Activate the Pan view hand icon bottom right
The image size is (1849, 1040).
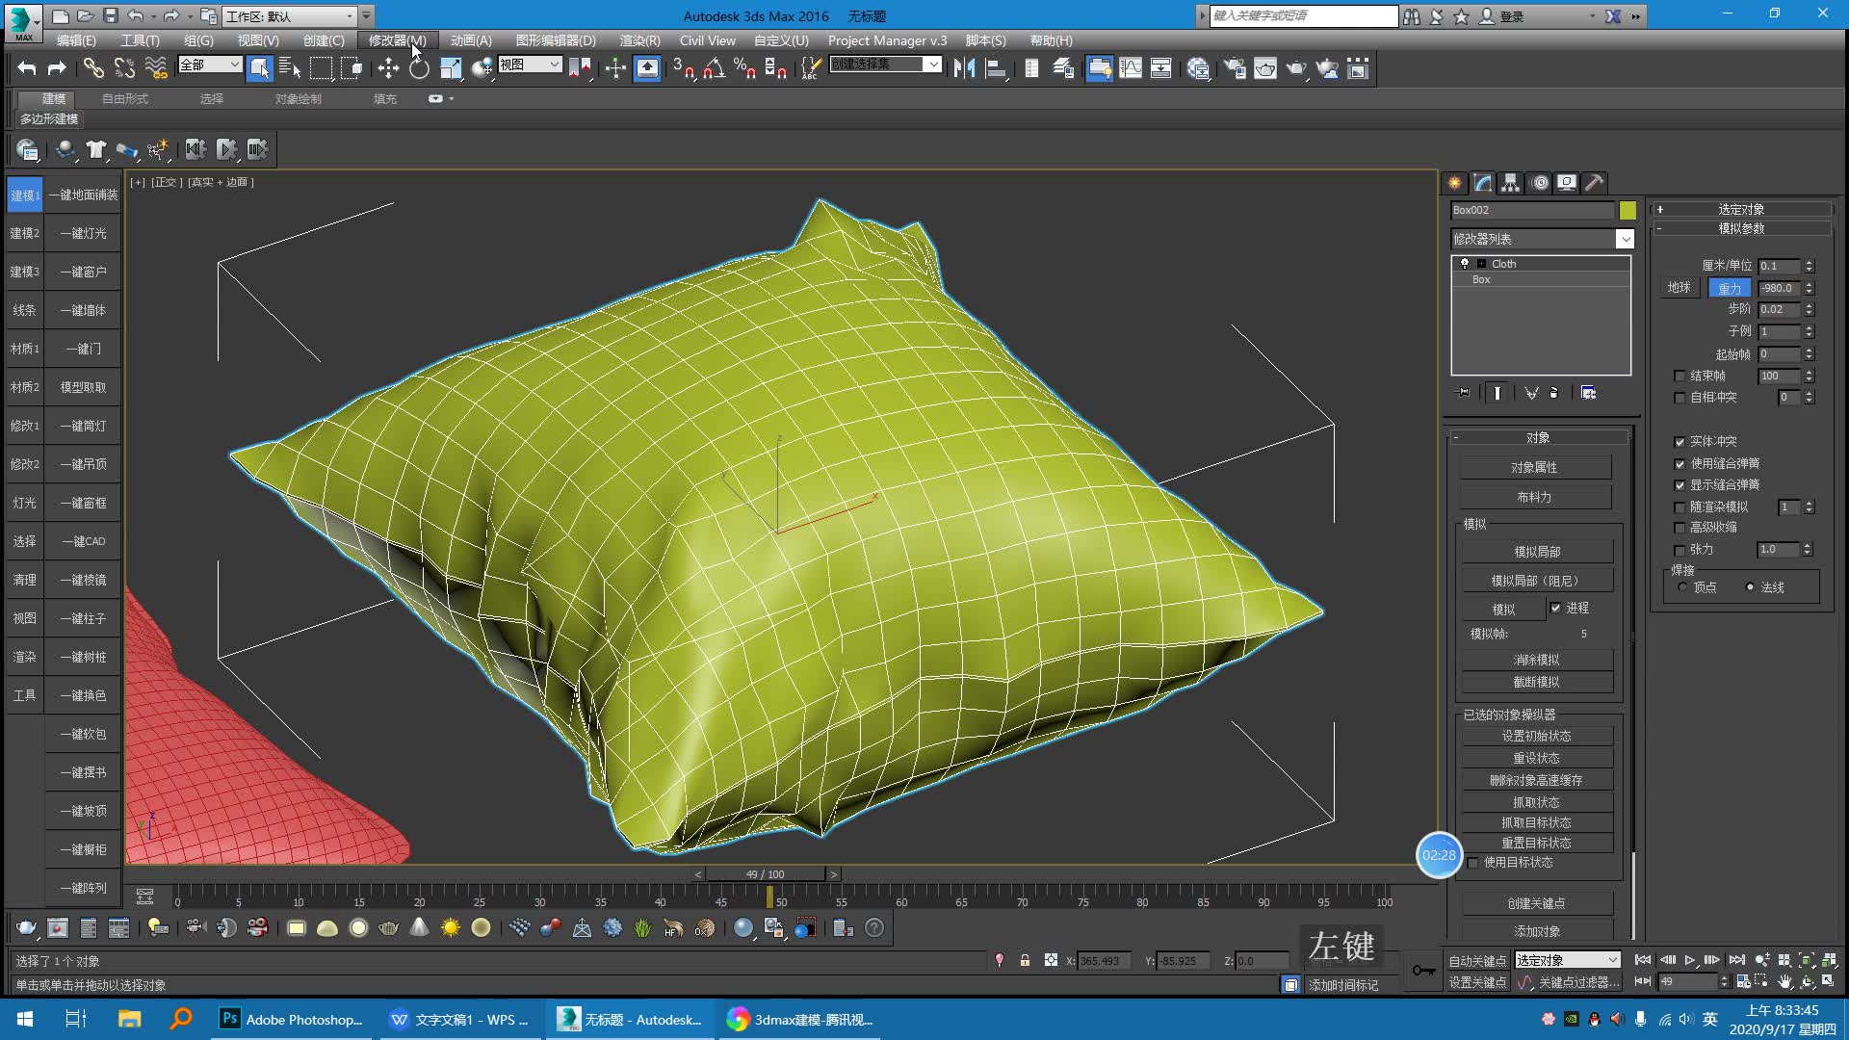click(1784, 981)
